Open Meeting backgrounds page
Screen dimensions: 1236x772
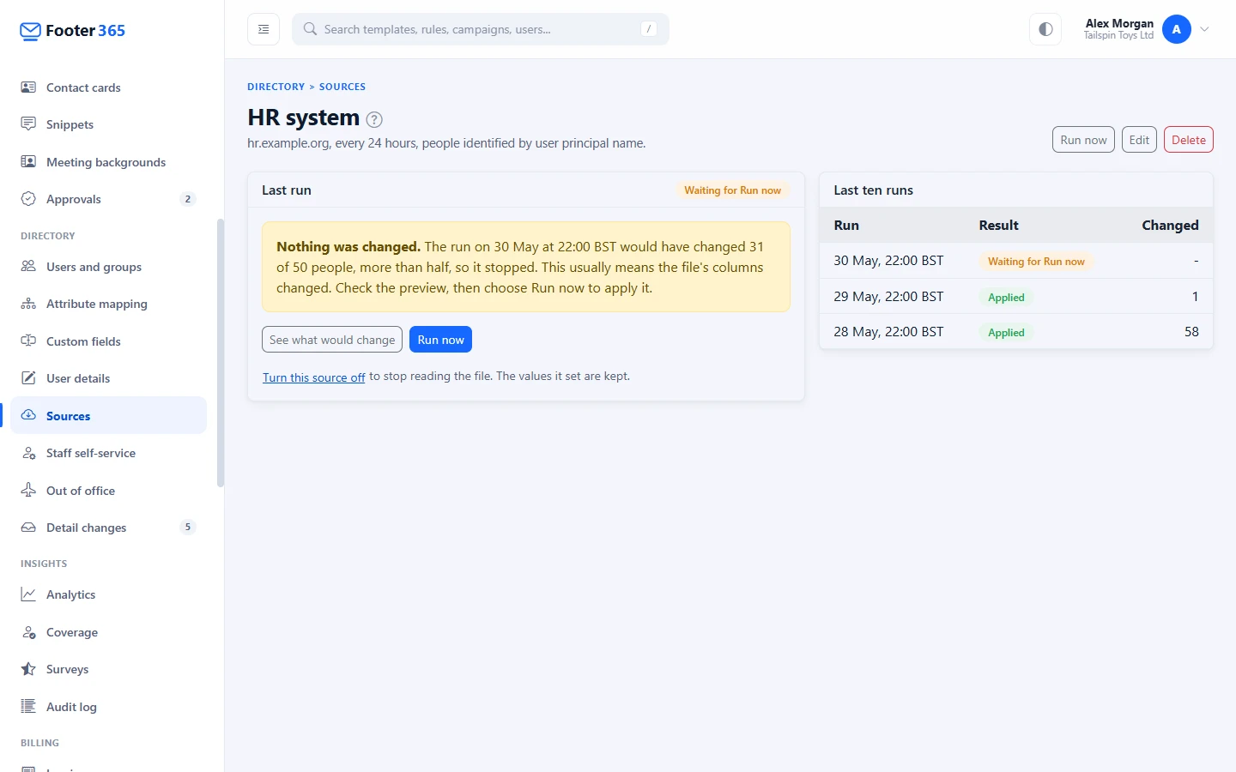click(x=108, y=162)
